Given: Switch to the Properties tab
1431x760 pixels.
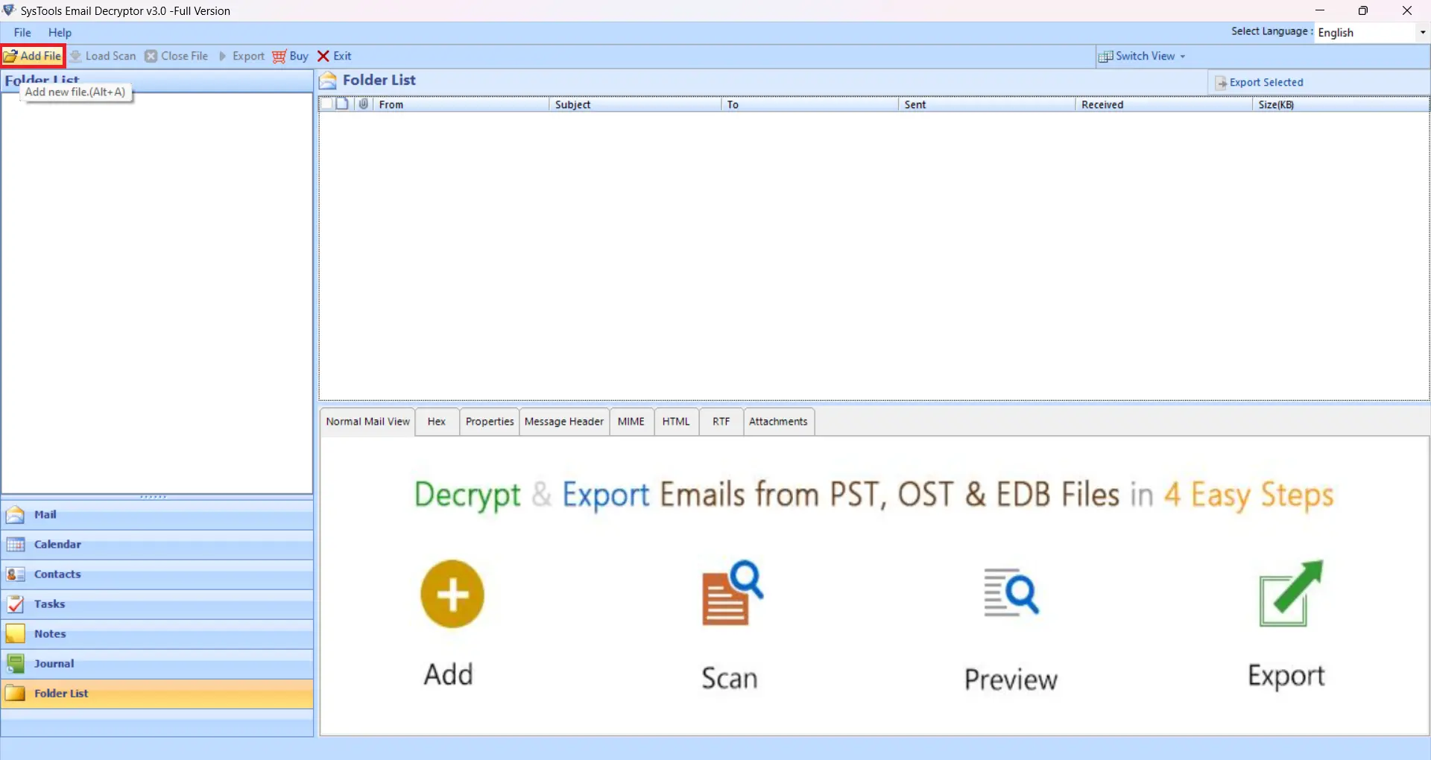Looking at the screenshot, I should tap(490, 422).
